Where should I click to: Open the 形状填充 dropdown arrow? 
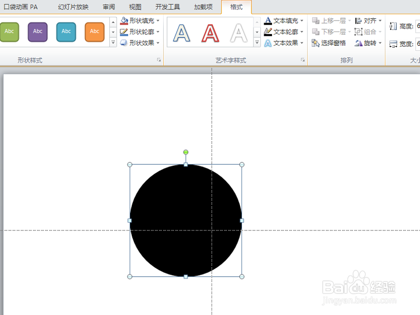coord(158,20)
